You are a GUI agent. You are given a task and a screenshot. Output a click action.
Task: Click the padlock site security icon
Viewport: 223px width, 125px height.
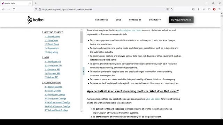coord(40,9)
